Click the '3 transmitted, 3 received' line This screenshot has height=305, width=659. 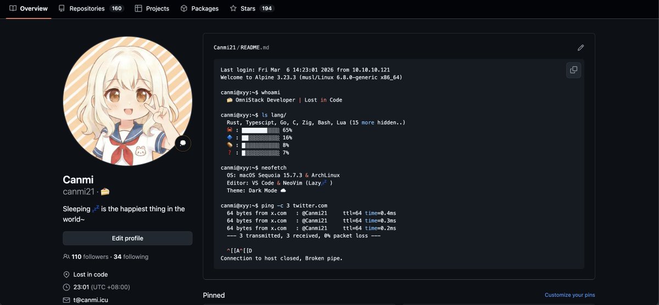pos(304,236)
